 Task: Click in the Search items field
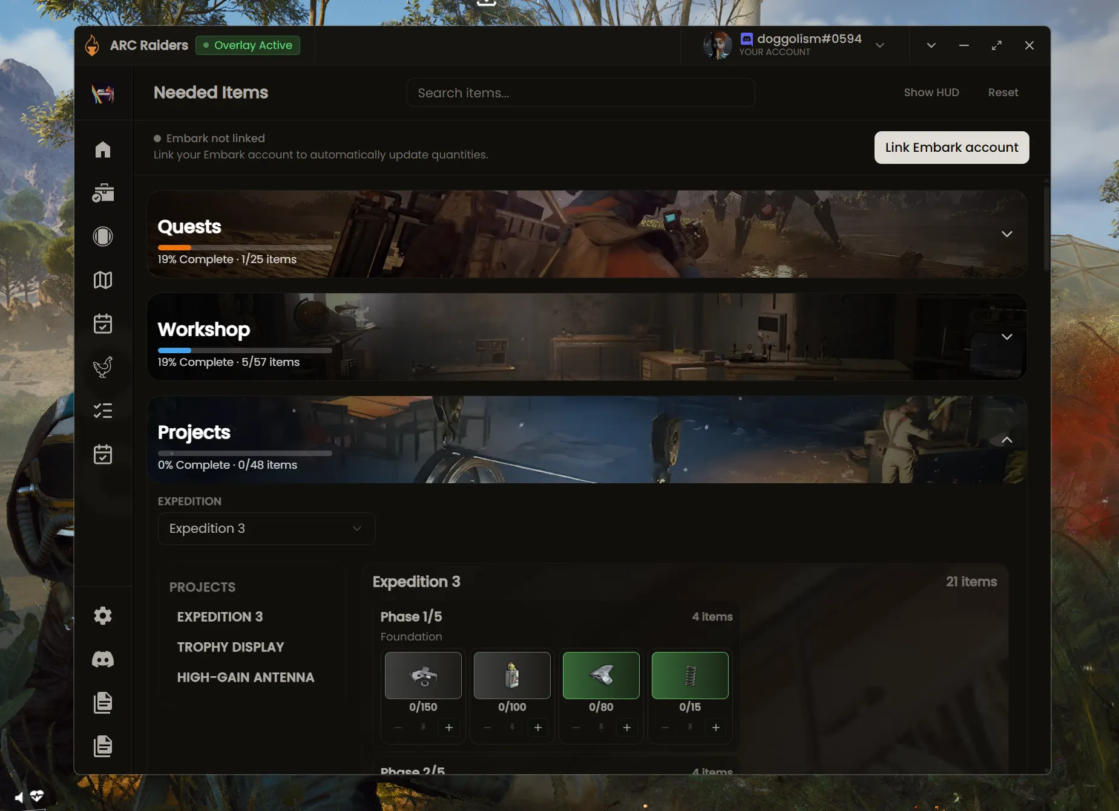[x=580, y=93]
